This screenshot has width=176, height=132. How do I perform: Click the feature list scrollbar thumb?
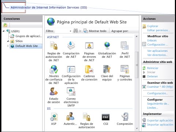point(137,65)
